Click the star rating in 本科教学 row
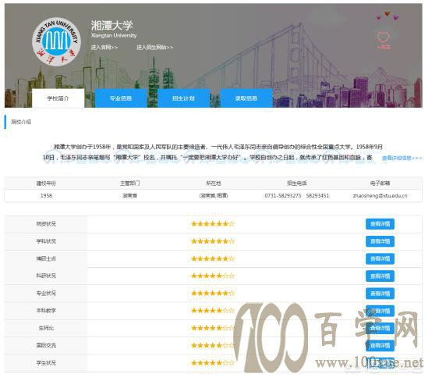The width and height of the screenshot is (432, 381). tap(213, 311)
